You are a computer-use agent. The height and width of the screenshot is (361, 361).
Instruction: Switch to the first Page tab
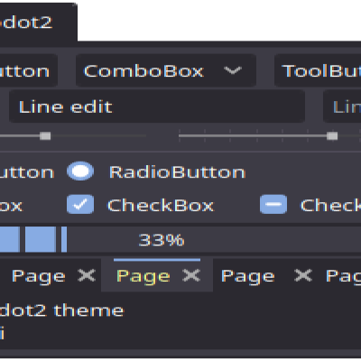click(39, 276)
